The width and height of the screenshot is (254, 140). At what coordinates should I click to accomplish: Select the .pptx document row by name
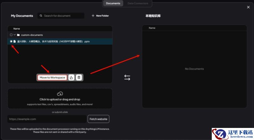[x=53, y=41]
